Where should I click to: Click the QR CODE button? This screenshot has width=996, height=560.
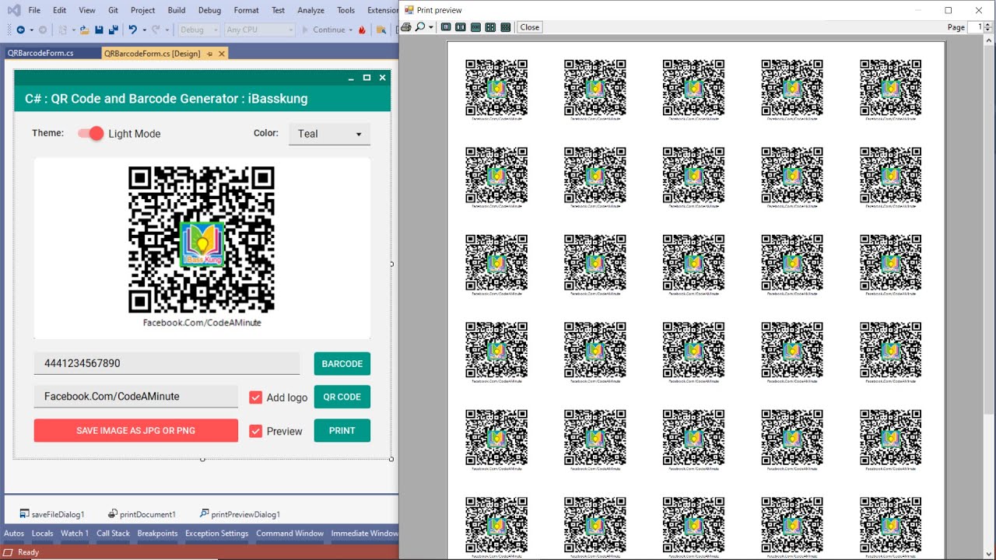pyautogui.click(x=342, y=397)
